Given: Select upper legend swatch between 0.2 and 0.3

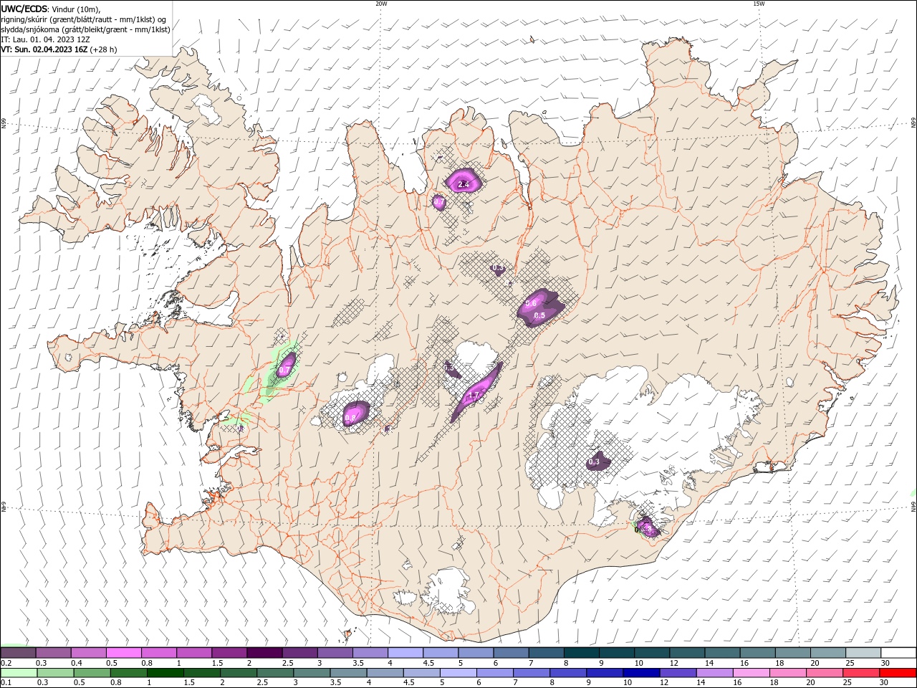Looking at the screenshot, I should 18,653.
